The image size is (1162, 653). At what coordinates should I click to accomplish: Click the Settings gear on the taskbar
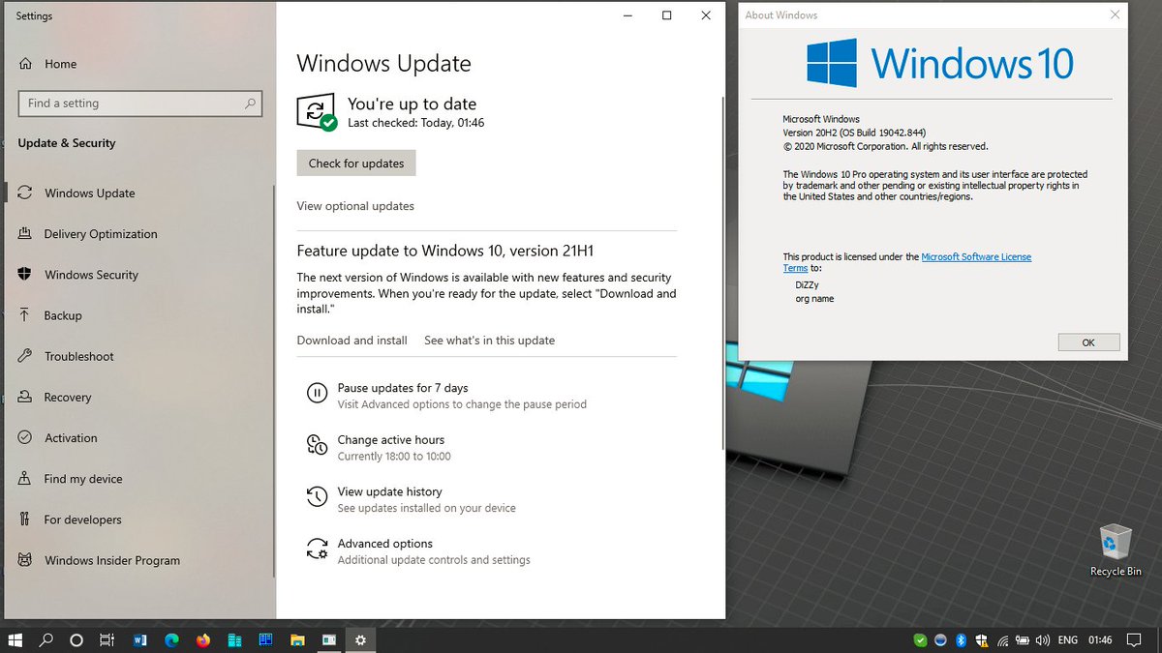360,639
